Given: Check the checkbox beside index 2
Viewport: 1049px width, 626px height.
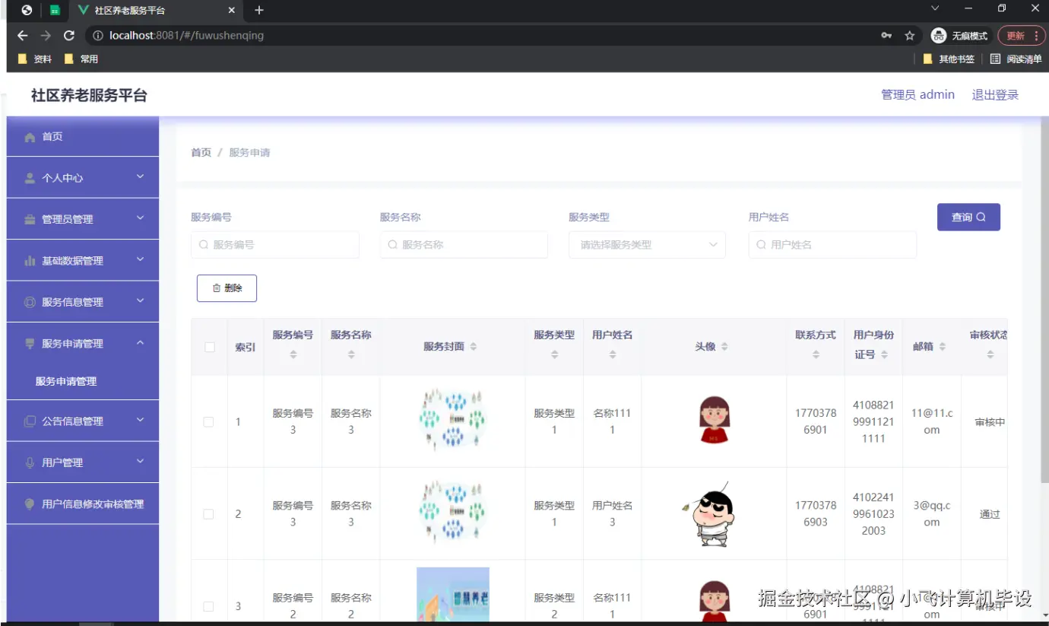Looking at the screenshot, I should (x=208, y=513).
